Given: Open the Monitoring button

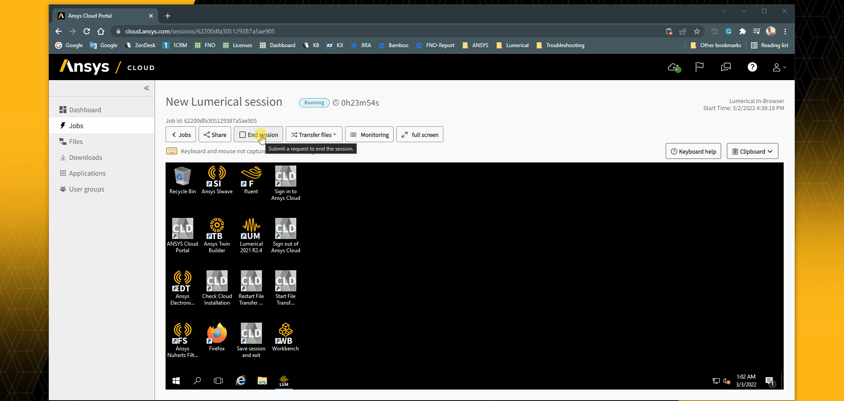Looking at the screenshot, I should [369, 135].
